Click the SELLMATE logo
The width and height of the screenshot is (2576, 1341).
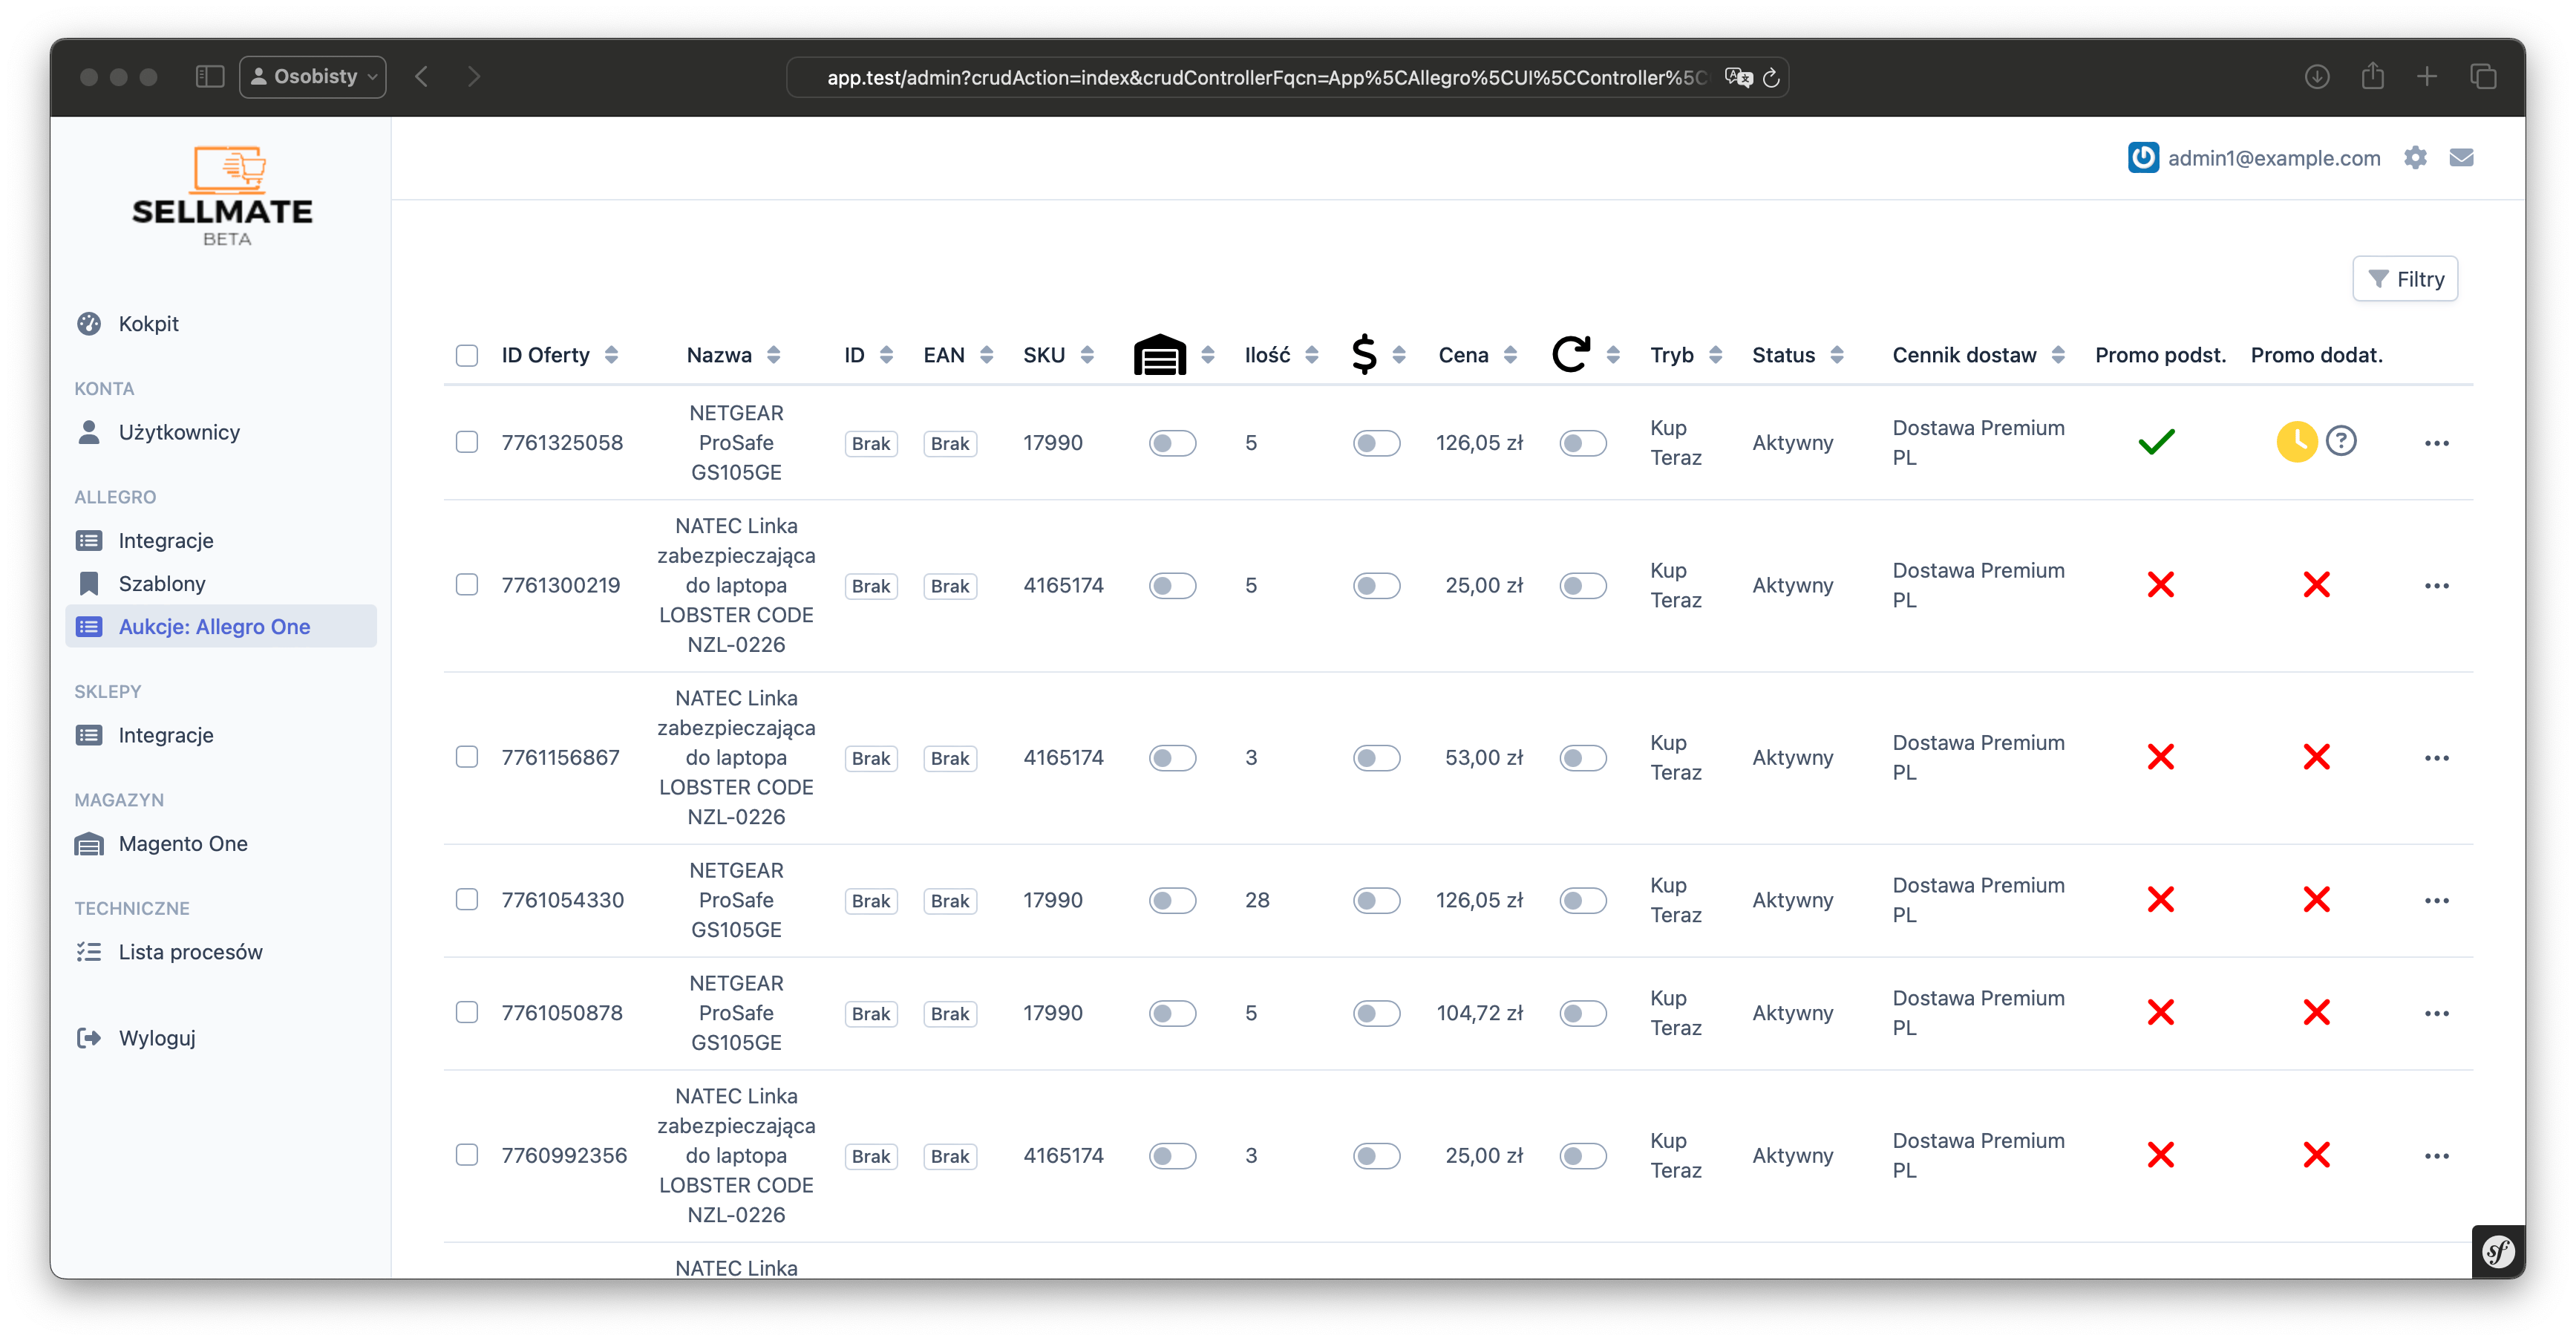coord(222,197)
